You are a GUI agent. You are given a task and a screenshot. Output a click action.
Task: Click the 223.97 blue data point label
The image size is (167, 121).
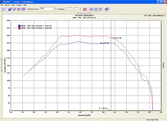pyautogui.click(x=103, y=43)
